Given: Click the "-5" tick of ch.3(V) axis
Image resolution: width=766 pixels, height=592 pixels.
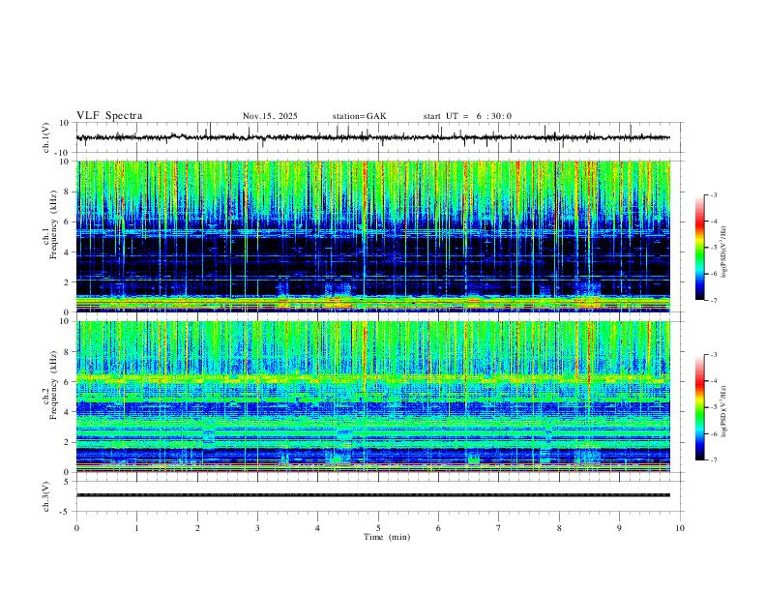Looking at the screenshot, I should pyautogui.click(x=66, y=512).
